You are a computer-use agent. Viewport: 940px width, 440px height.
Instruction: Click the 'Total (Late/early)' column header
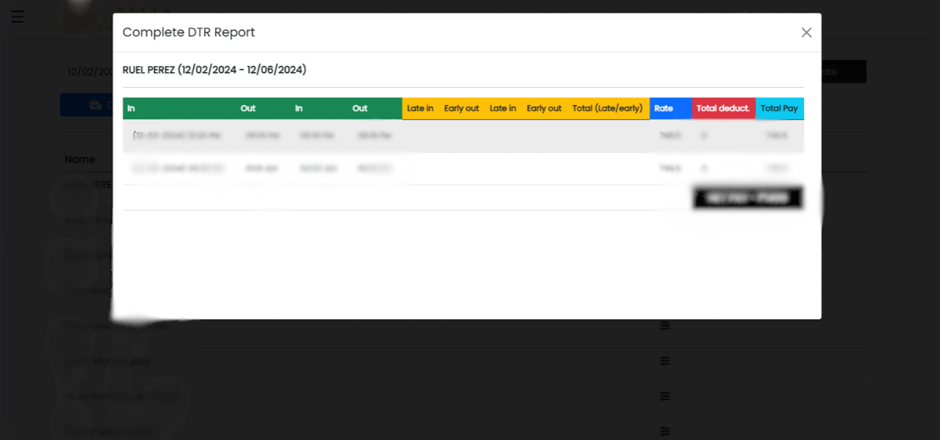coord(607,108)
